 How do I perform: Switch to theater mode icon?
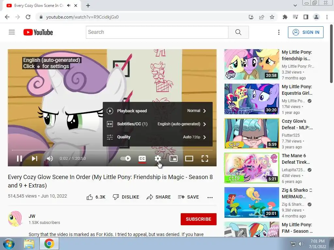189,159
